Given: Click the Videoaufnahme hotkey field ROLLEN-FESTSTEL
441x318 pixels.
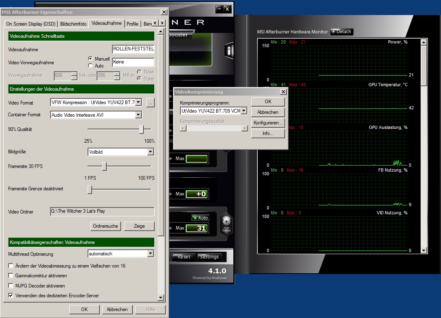Looking at the screenshot, I should coord(133,49).
